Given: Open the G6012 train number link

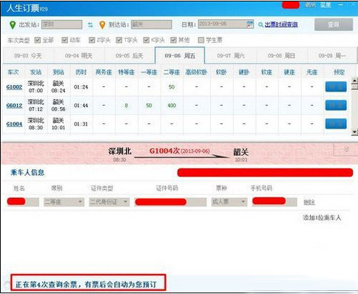Looking at the screenshot, I should coord(14,106).
